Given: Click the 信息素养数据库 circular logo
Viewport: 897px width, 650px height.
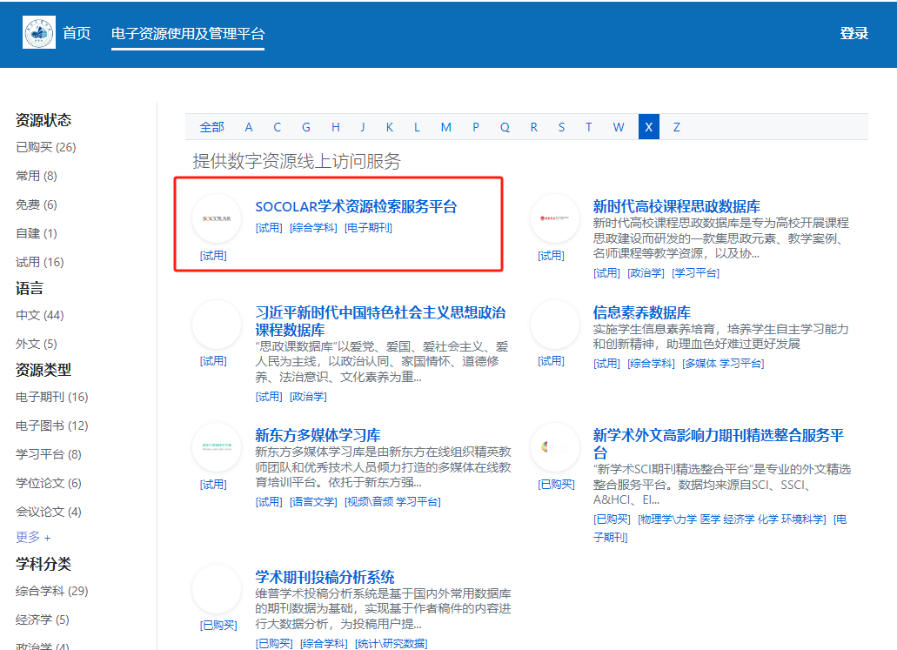Looking at the screenshot, I should (554, 325).
